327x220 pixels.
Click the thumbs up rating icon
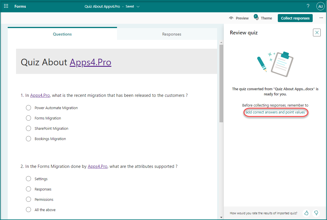pos(306,213)
